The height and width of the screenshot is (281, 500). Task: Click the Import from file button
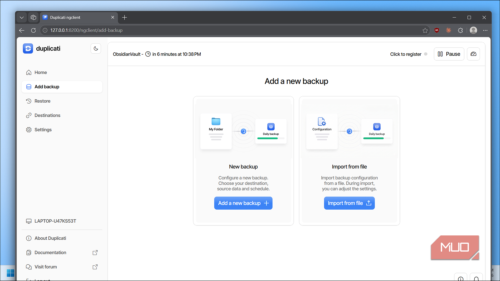(349, 203)
